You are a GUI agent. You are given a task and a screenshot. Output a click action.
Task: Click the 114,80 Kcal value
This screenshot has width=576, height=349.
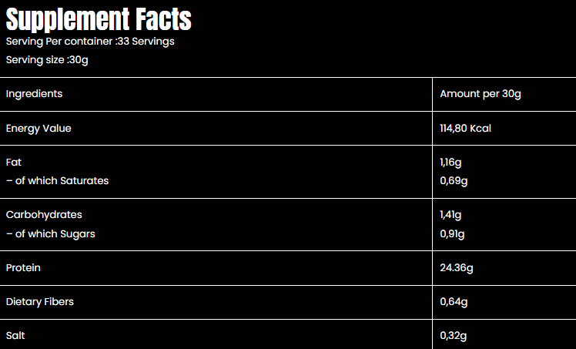(x=465, y=129)
